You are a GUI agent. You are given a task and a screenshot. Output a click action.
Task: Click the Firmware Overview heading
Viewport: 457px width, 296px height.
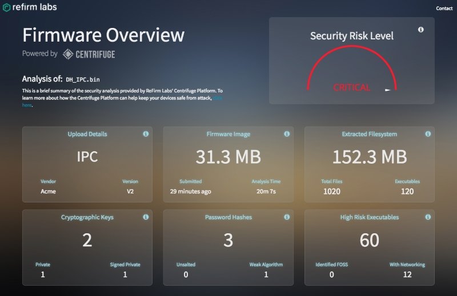tap(103, 35)
